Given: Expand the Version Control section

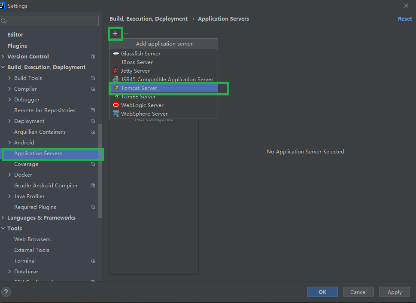Looking at the screenshot, I should pos(3,57).
